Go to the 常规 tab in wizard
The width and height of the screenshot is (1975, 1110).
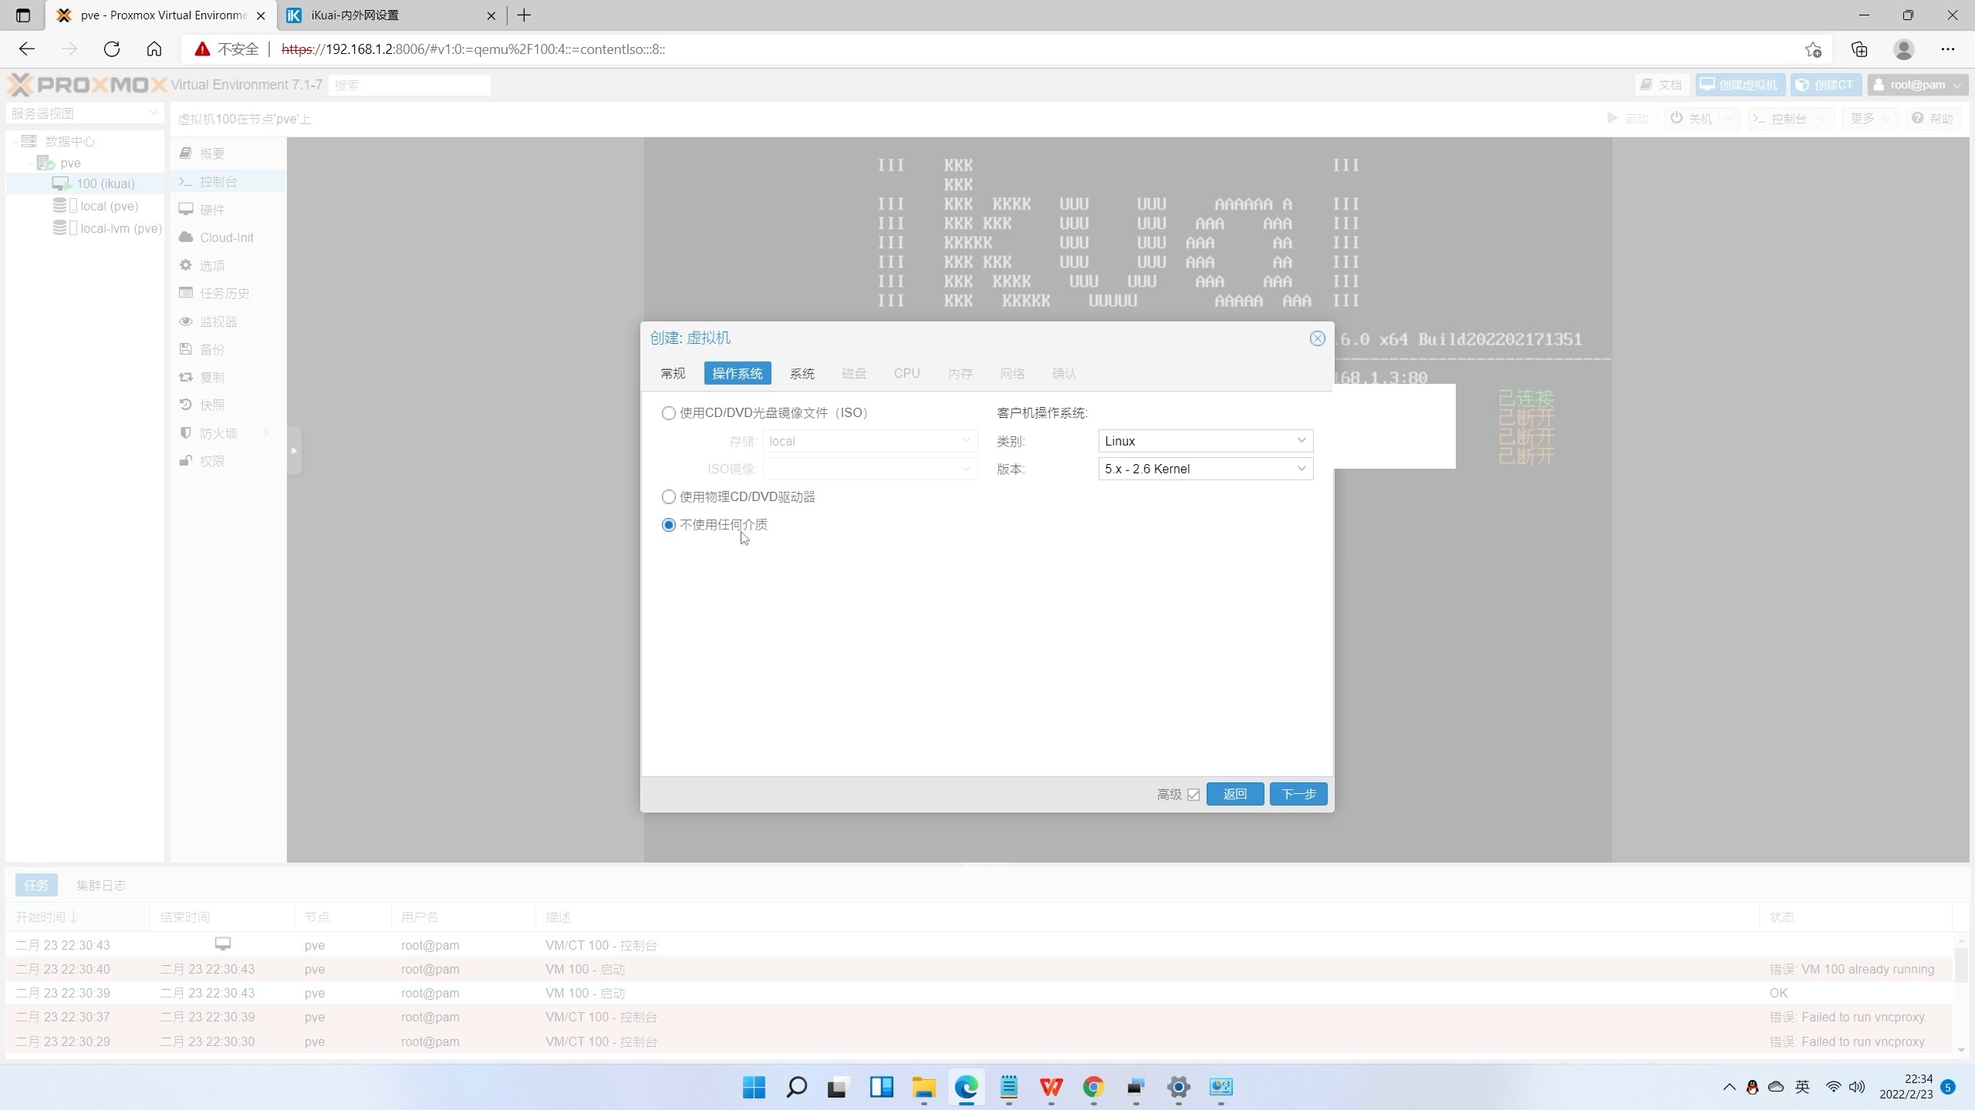point(672,374)
